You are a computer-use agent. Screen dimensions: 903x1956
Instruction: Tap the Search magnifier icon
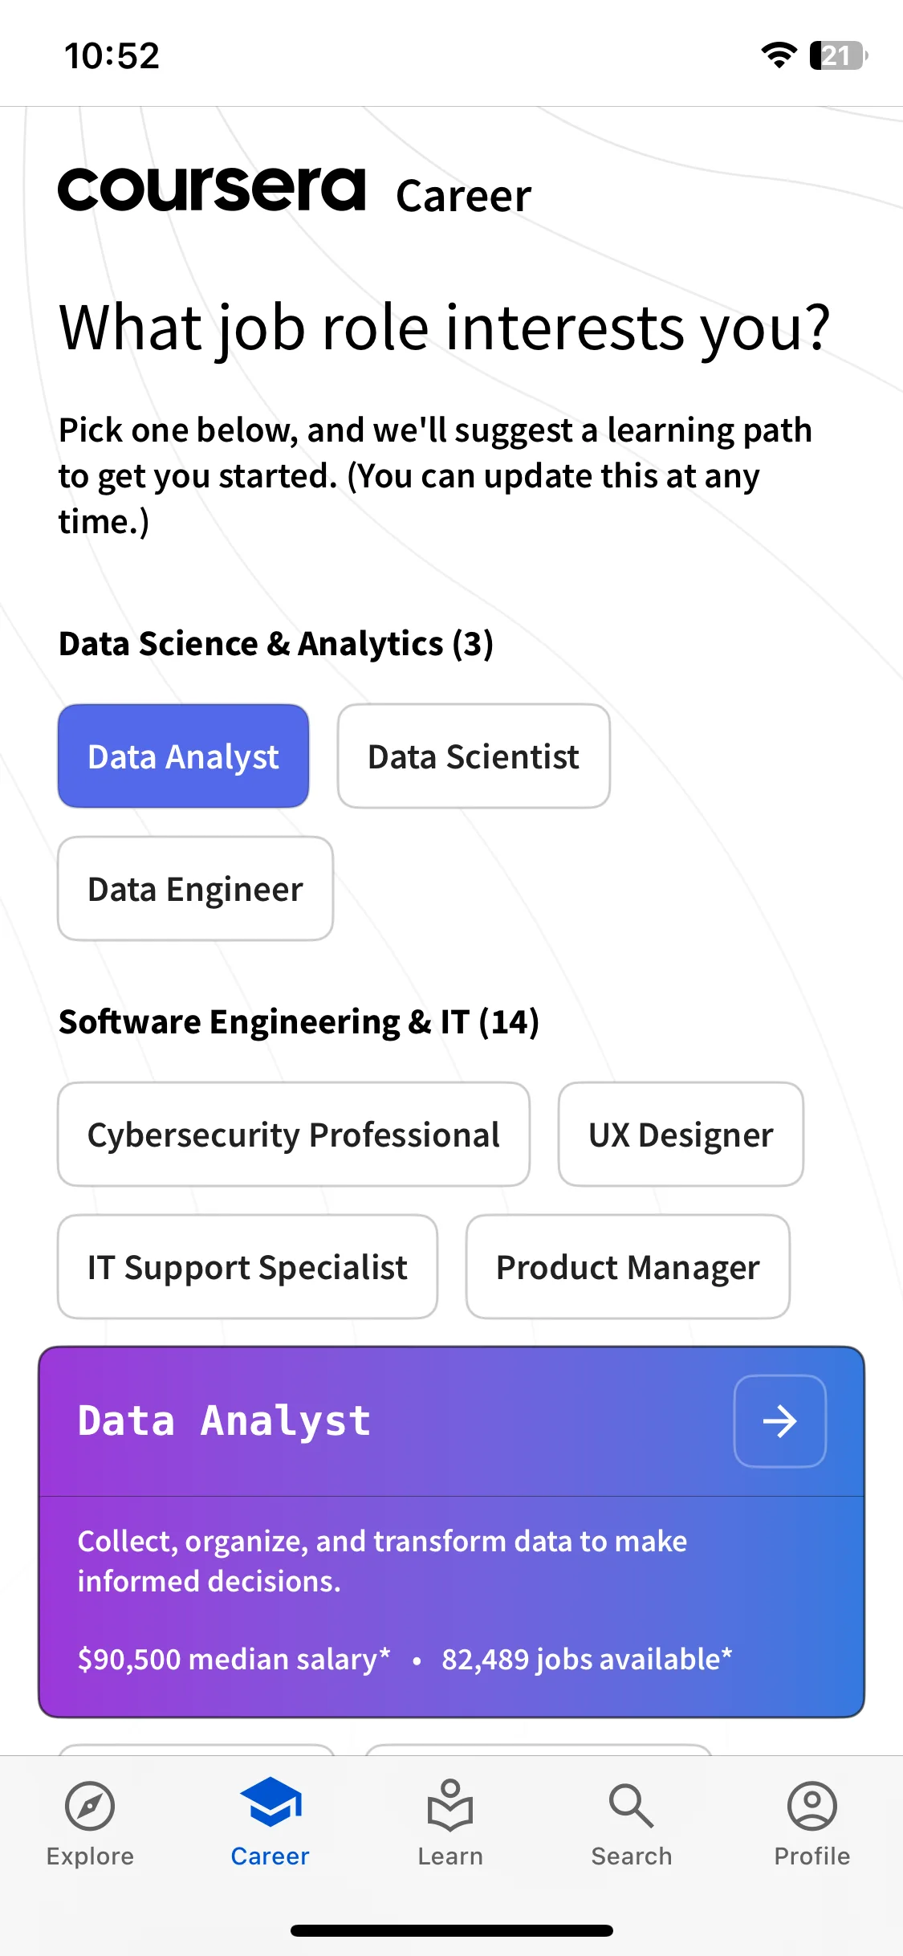(x=632, y=1807)
